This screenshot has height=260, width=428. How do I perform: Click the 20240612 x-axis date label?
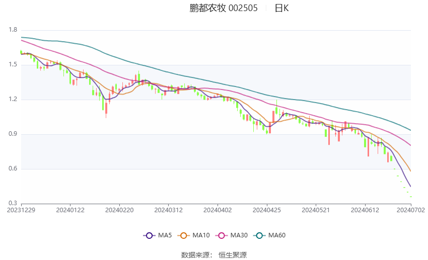click(365, 210)
